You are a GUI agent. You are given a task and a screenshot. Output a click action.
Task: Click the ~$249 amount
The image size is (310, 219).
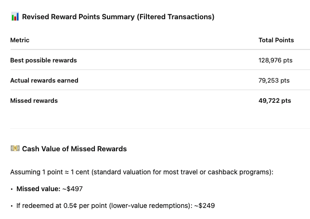click(204, 206)
